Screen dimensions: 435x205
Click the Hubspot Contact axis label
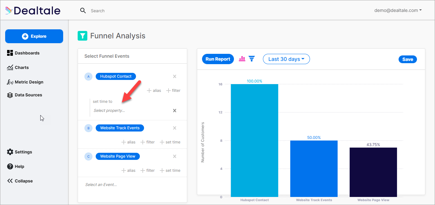(x=255, y=200)
